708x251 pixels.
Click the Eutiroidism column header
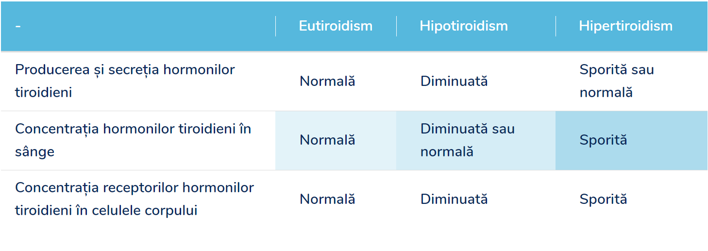point(336,26)
